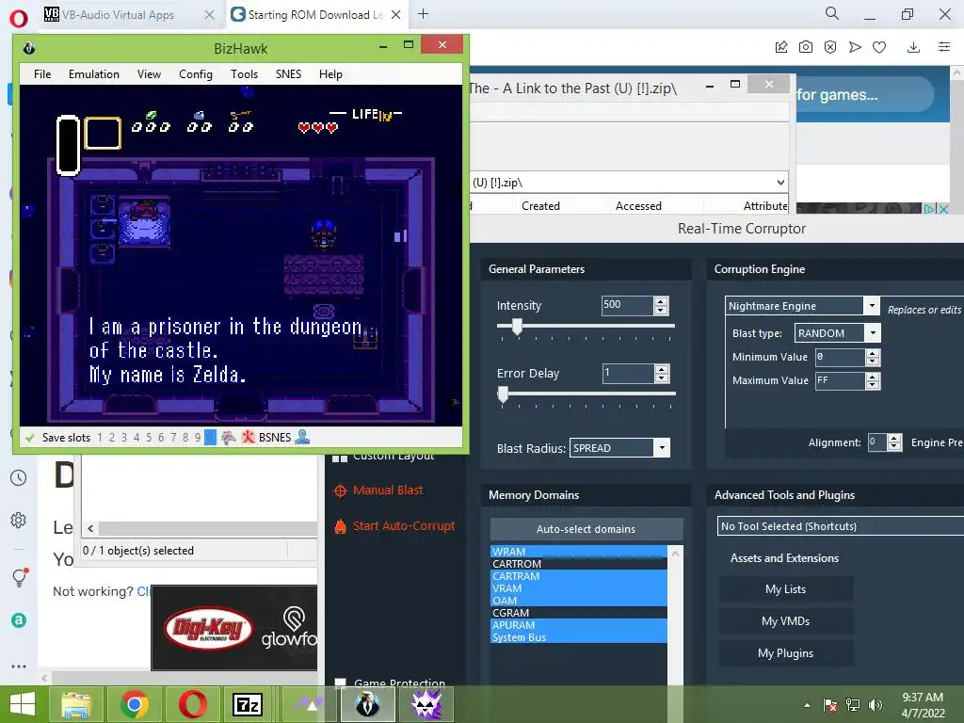Select BizHawk save slot 5
The height and width of the screenshot is (723, 964).
click(x=148, y=438)
